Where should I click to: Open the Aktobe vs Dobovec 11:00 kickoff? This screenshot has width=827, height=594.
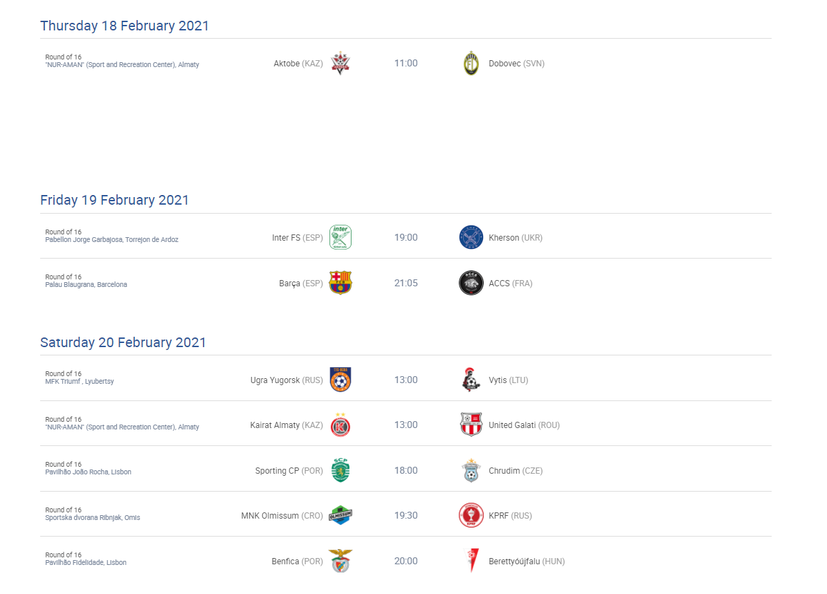click(406, 63)
